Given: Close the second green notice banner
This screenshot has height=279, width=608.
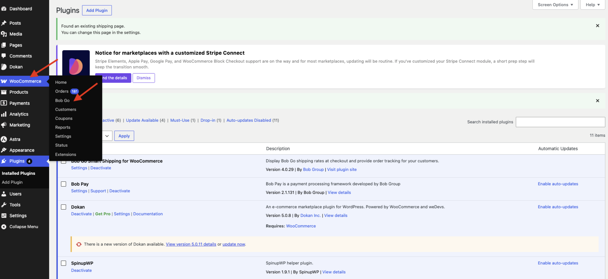Looking at the screenshot, I should point(597,101).
